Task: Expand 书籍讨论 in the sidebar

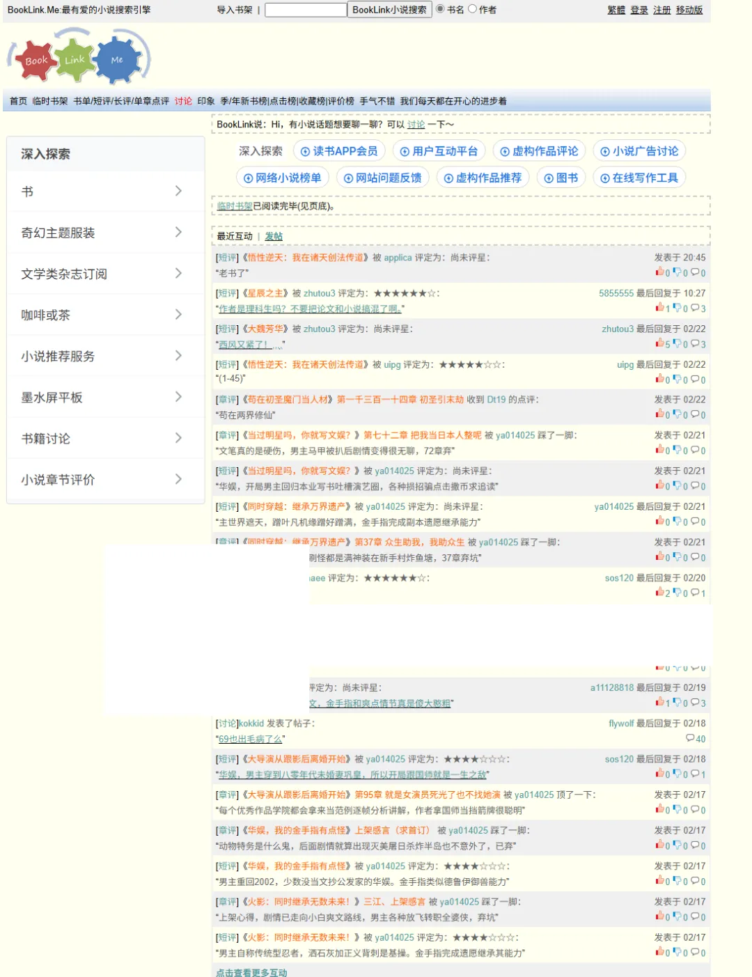Action: [x=105, y=438]
